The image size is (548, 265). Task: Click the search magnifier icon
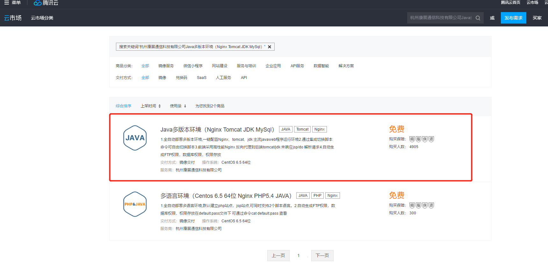coord(478,18)
